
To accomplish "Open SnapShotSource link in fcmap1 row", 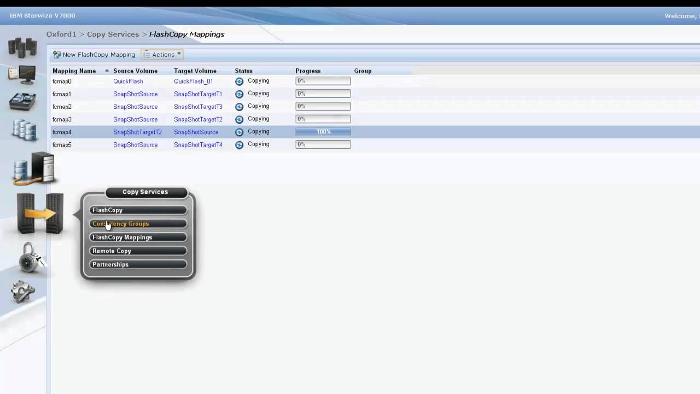I will coord(135,94).
